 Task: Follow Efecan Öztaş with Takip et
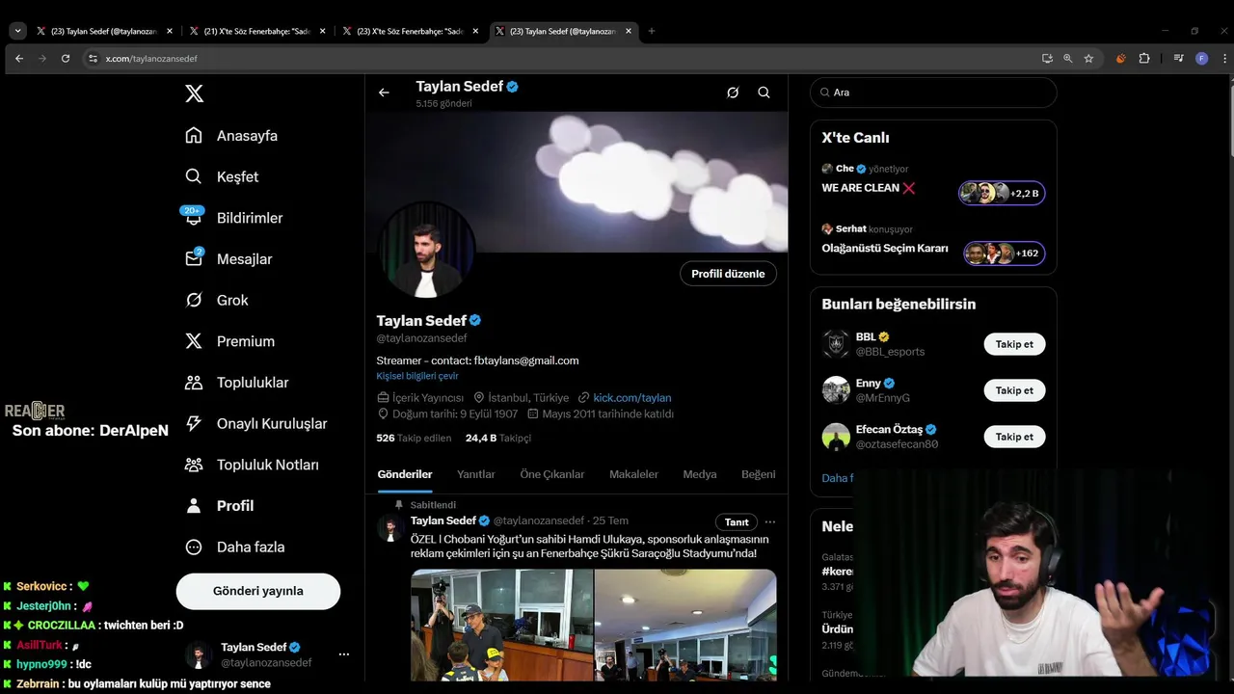pyautogui.click(x=1014, y=437)
